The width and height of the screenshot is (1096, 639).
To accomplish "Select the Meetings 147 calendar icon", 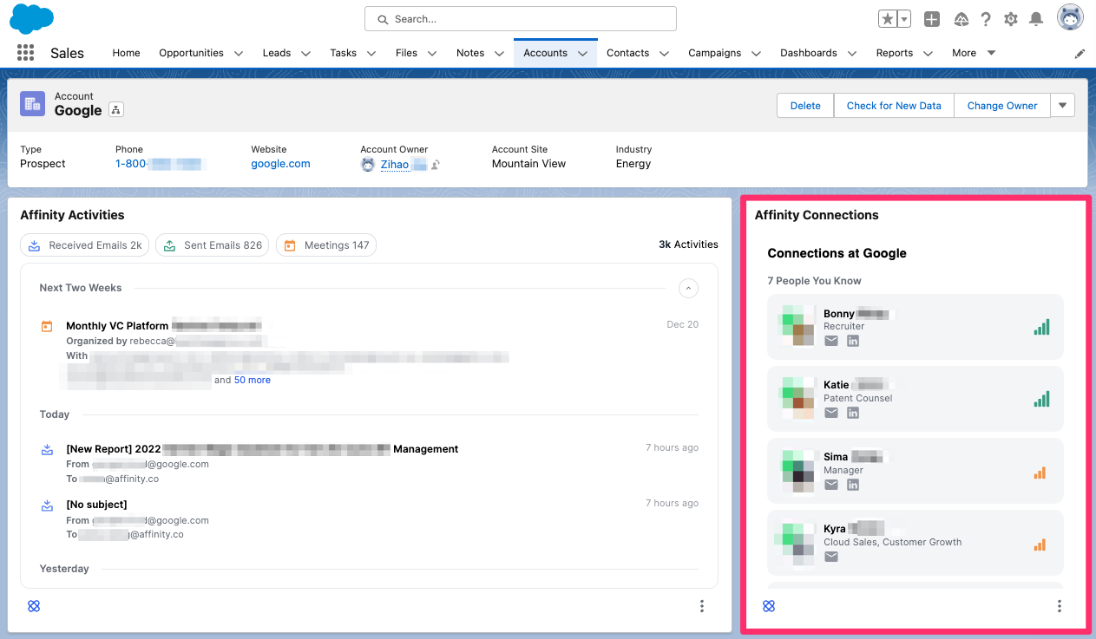I will coord(290,245).
